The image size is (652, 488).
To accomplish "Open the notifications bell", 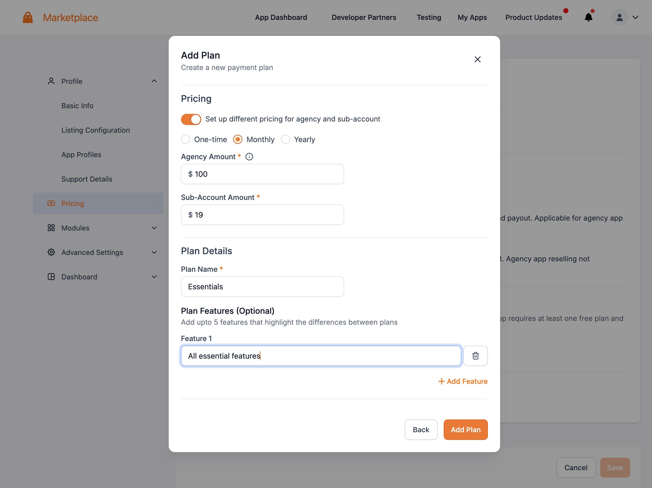I will (x=588, y=18).
